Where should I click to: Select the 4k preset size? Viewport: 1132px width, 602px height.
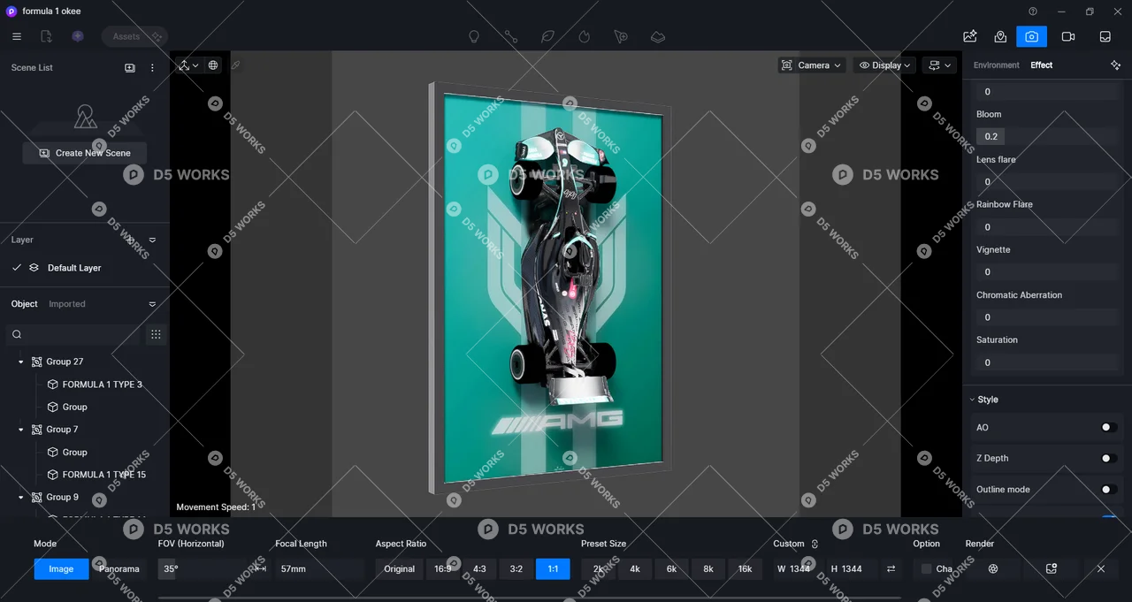[x=635, y=569]
